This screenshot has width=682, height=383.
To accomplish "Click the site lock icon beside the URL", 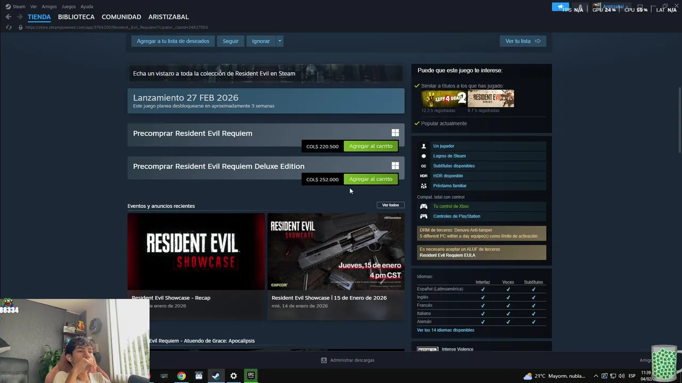I will (x=21, y=27).
